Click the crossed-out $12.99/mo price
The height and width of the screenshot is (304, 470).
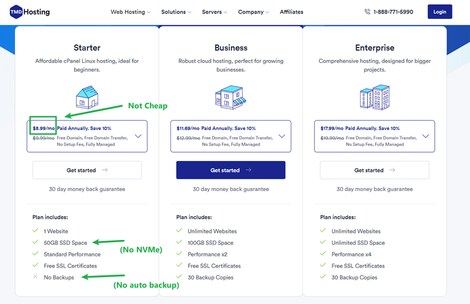pyautogui.click(x=188, y=138)
